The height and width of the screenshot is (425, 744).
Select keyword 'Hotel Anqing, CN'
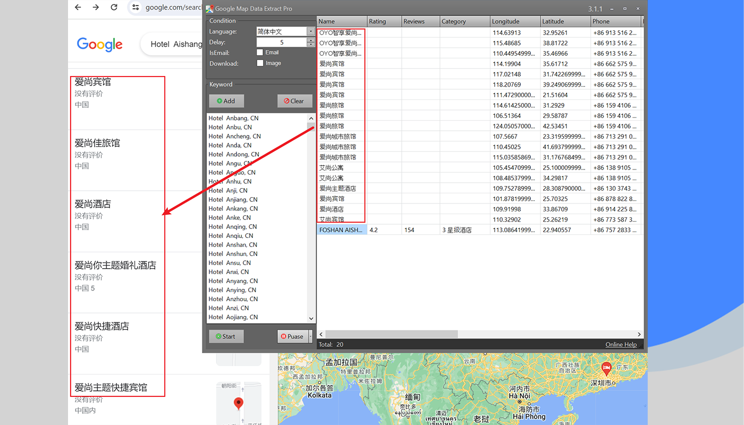pos(233,226)
